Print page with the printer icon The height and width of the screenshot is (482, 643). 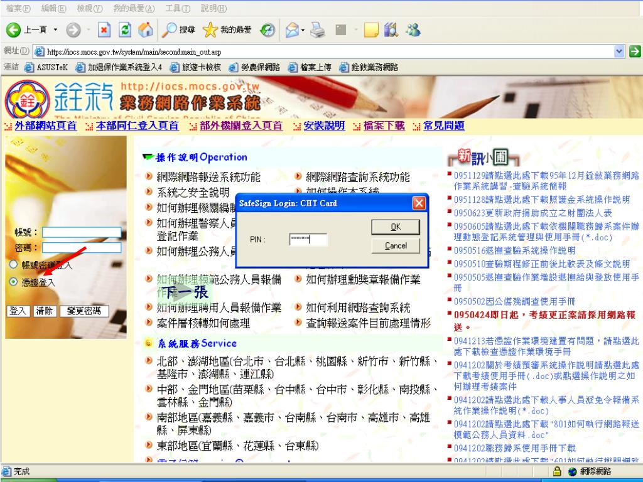click(317, 30)
